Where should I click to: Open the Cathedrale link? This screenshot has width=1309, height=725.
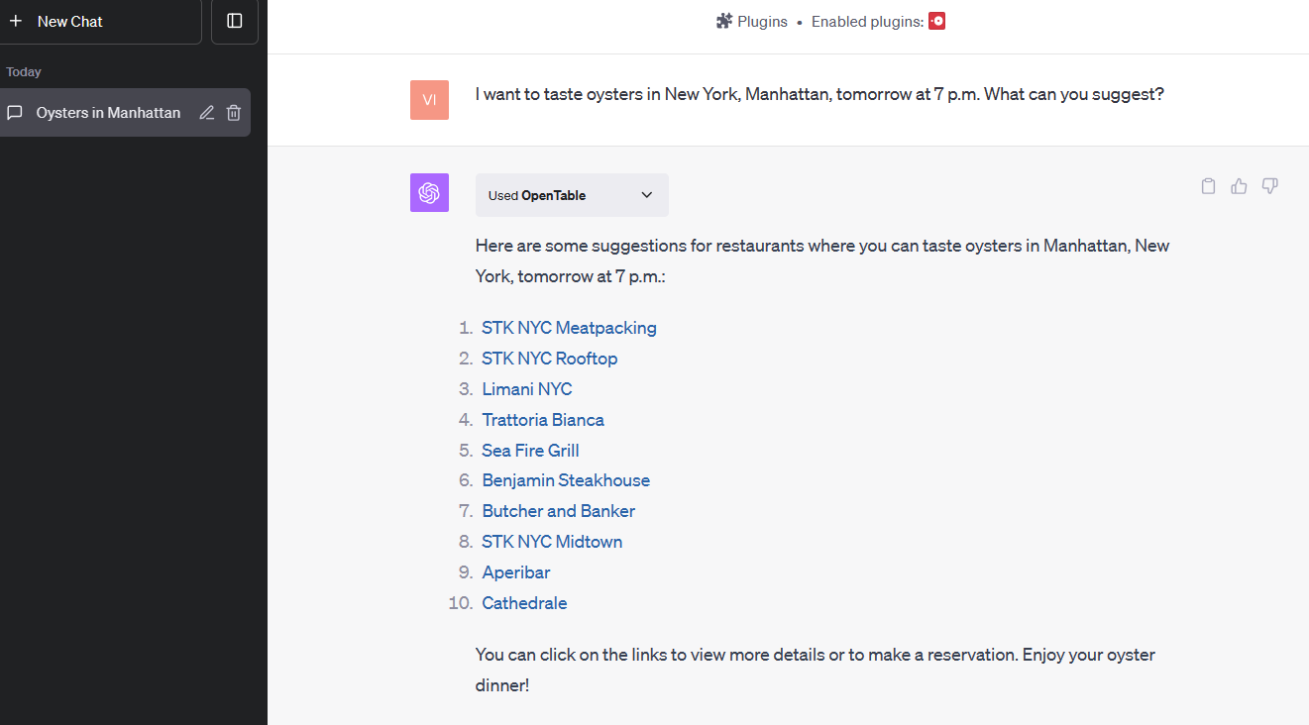[524, 603]
